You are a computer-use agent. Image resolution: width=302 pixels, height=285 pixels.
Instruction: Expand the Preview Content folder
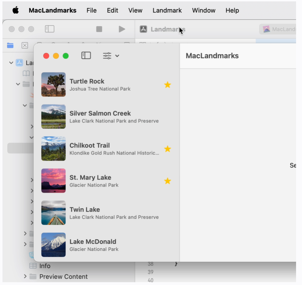[x=25, y=277]
